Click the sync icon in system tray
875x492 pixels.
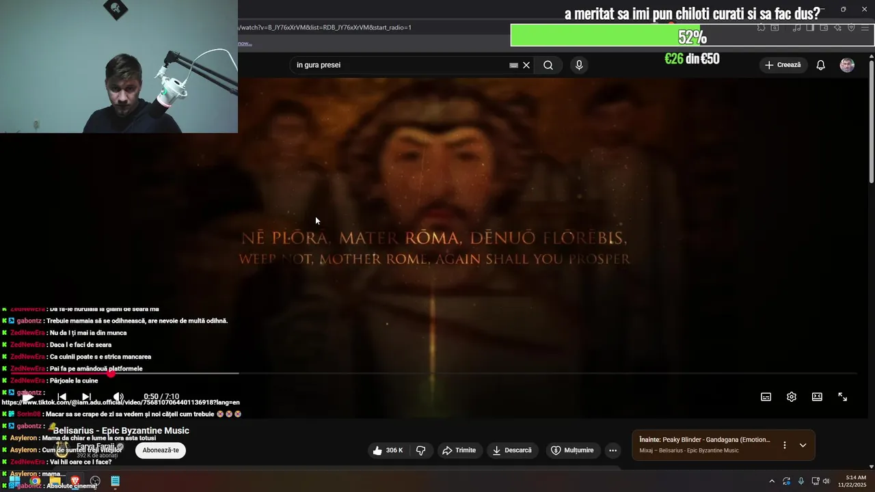coord(787,481)
